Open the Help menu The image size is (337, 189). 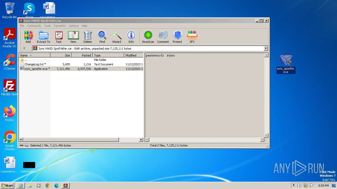(84, 26)
